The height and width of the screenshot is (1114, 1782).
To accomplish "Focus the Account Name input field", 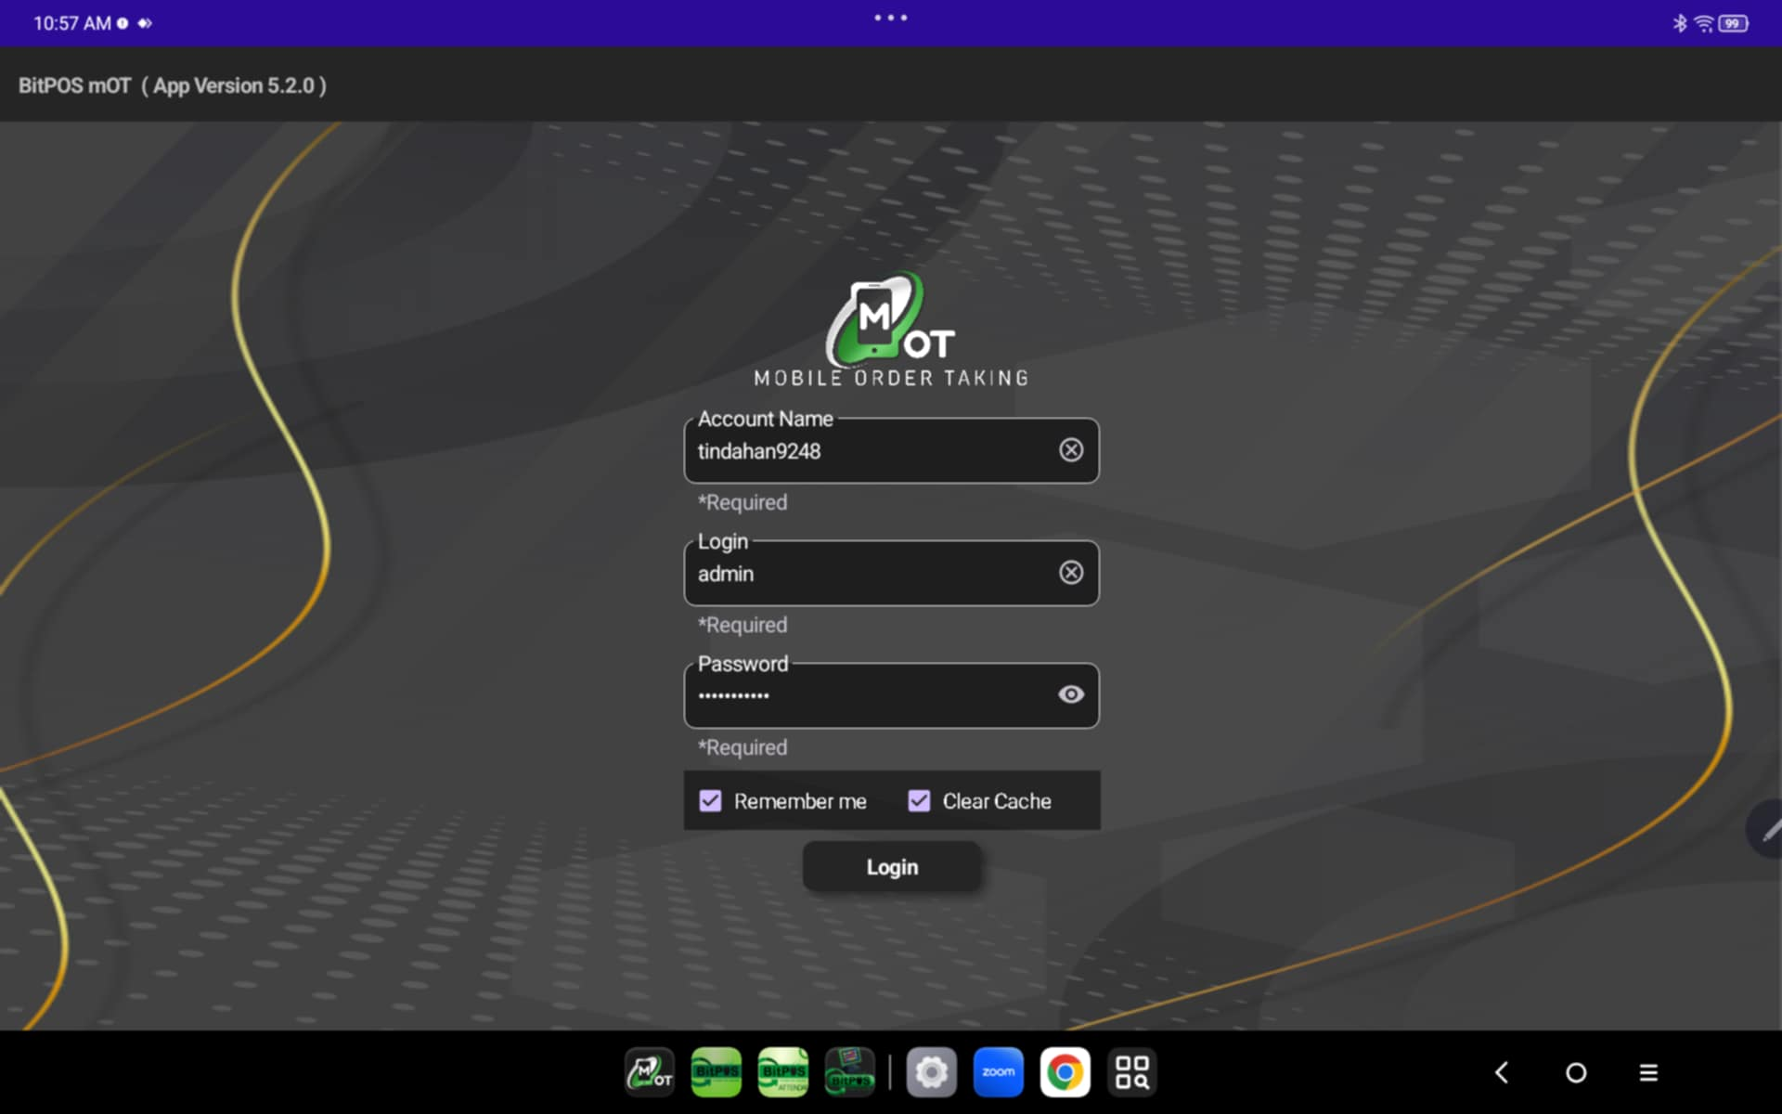I will [891, 450].
